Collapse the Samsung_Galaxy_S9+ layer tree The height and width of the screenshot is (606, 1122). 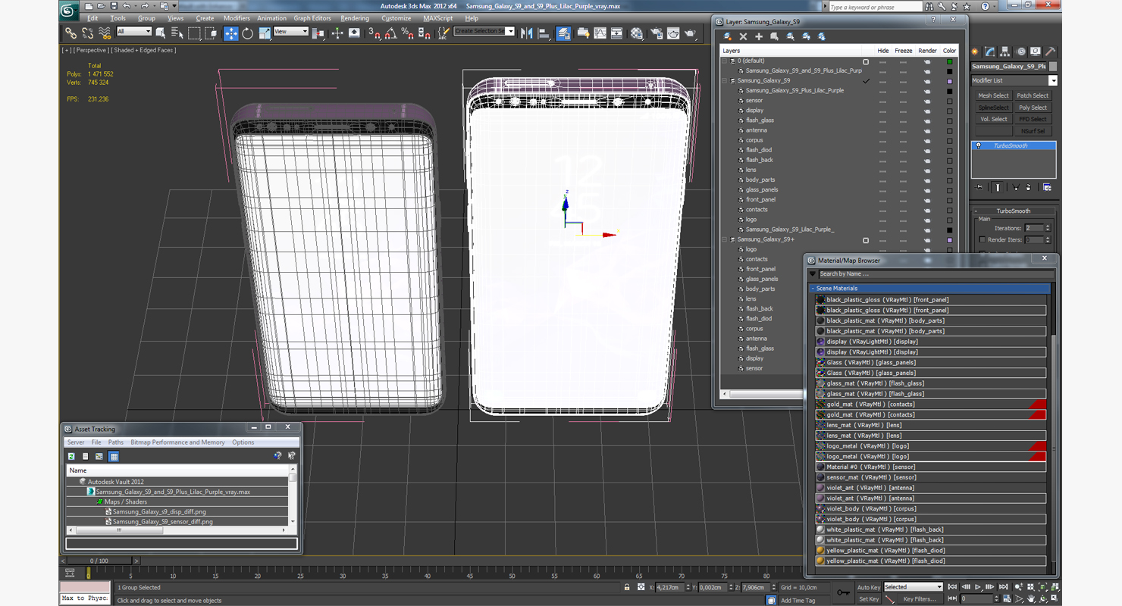click(724, 239)
